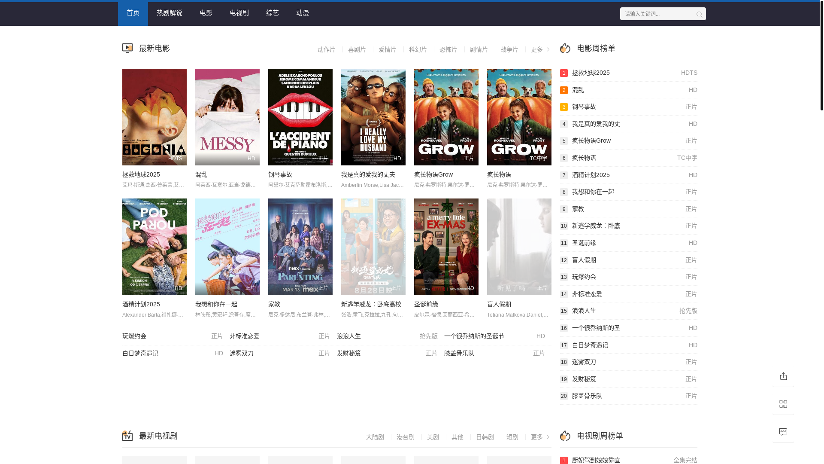This screenshot has width=824, height=464.
Task: Open 非标准恋爱 in the text list
Action: [x=245, y=336]
